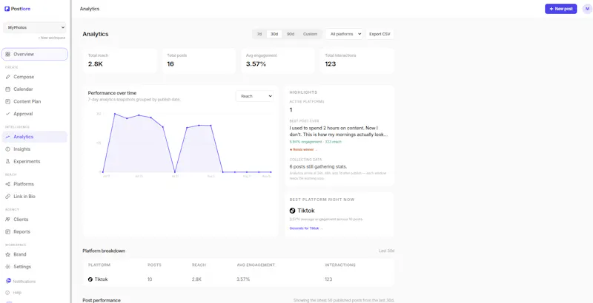Open the Calendar menu item

click(x=34, y=89)
